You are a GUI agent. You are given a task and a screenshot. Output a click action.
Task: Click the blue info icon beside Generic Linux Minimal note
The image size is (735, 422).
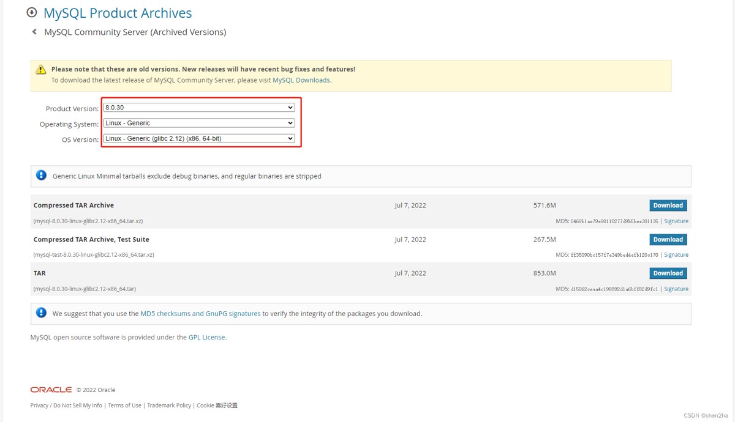click(41, 176)
